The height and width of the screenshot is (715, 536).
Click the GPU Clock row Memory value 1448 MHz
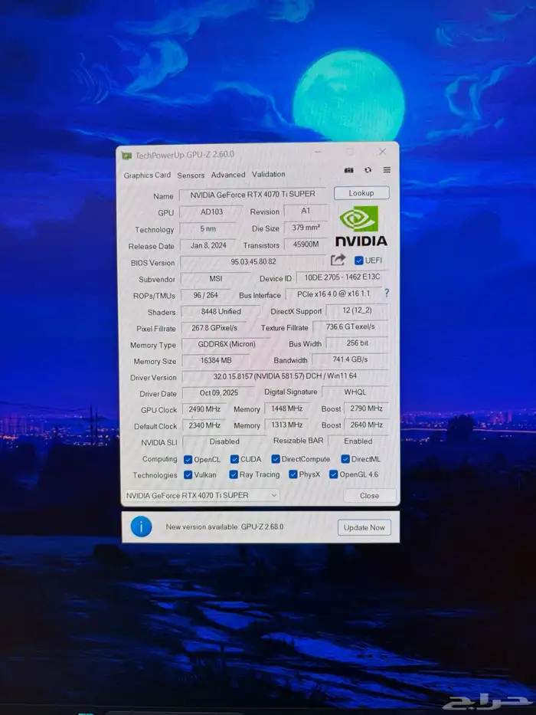point(286,408)
